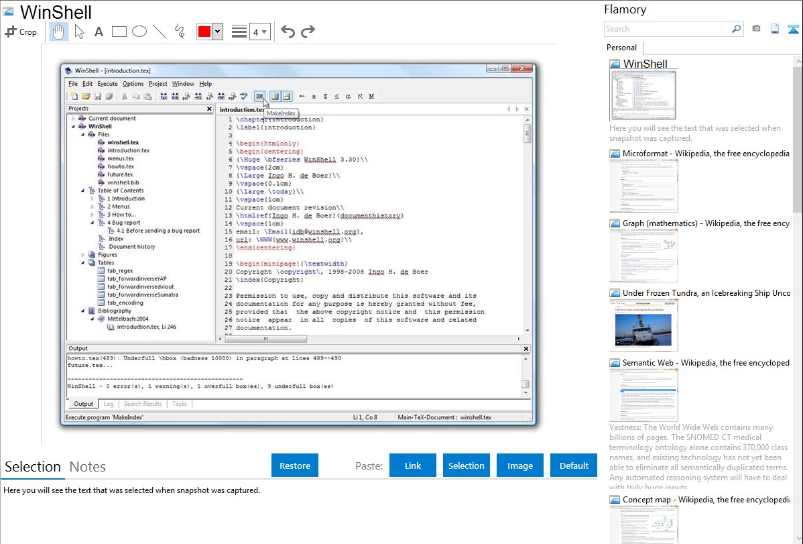
Task: Switch to Log tab in Output panel
Action: tap(109, 404)
